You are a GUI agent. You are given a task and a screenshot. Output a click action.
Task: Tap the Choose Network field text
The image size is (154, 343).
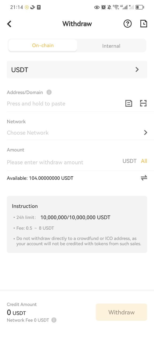click(x=28, y=133)
